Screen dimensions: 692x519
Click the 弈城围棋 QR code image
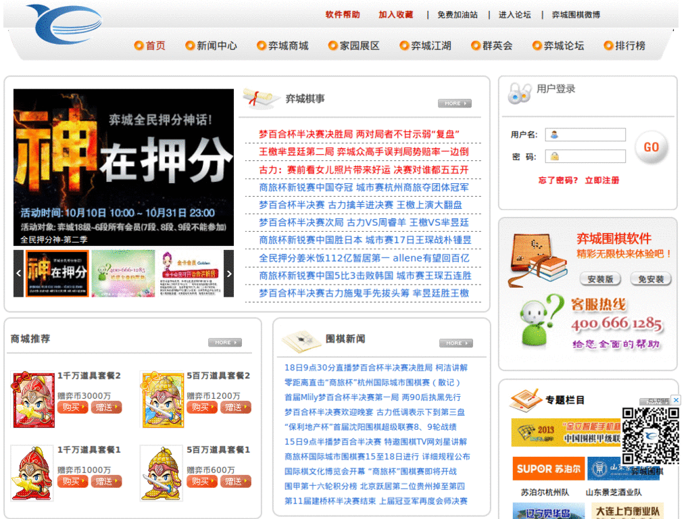(x=651, y=436)
